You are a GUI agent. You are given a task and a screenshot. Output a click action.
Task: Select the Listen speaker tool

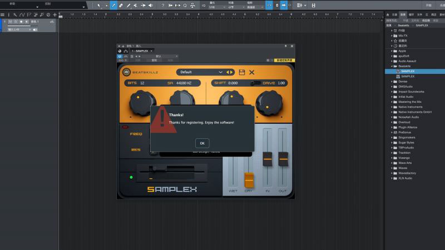(151, 6)
